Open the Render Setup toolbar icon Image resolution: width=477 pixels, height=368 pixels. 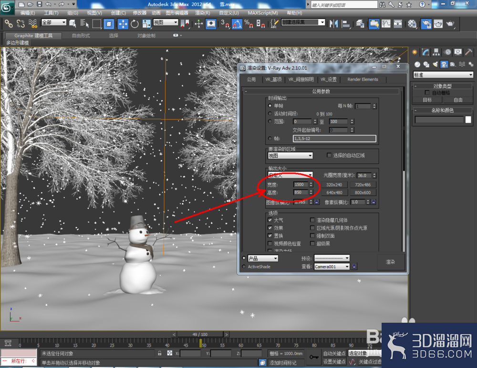426,24
